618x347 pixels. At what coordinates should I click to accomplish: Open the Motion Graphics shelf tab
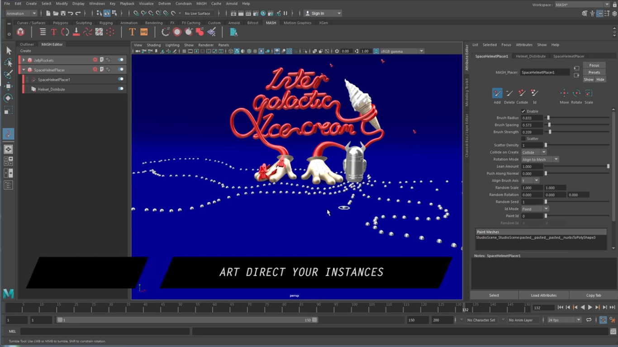coord(297,23)
